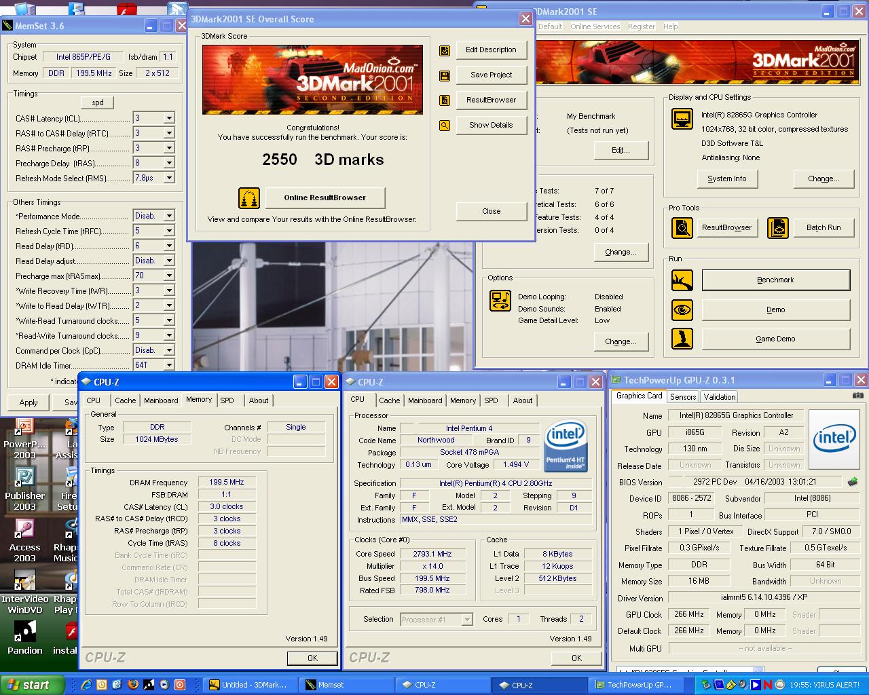This screenshot has height=695, width=869.
Task: Close the 3DMark score dialog with Close button
Action: tap(492, 211)
